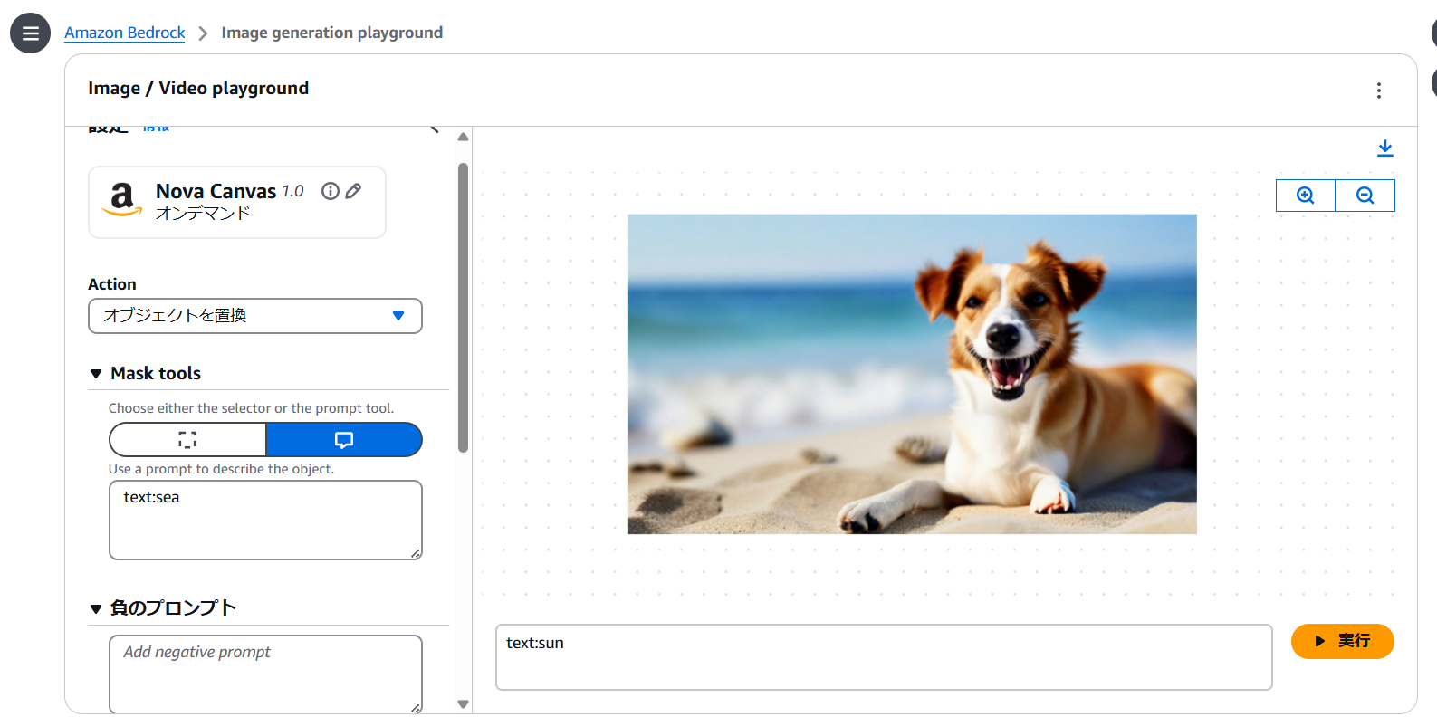Switch to the prompt mask tool
The width and height of the screenshot is (1437, 717).
(344, 440)
